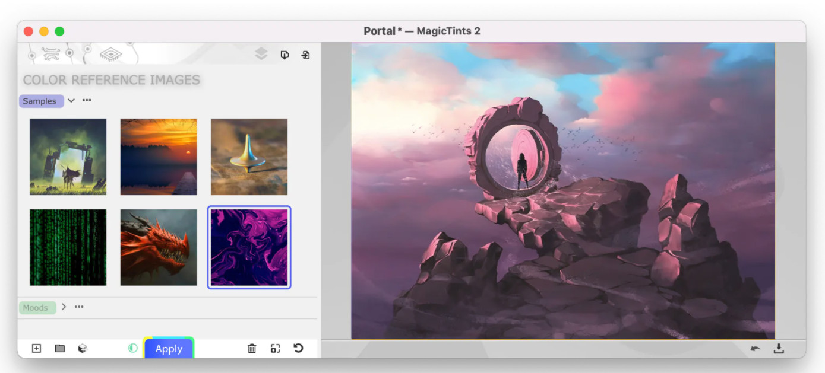The width and height of the screenshot is (825, 373).
Task: Open the processor chip icon
Action: pos(110,55)
